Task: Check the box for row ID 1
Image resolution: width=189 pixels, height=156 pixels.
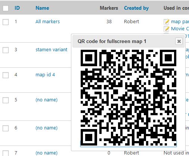Action: [6, 22]
